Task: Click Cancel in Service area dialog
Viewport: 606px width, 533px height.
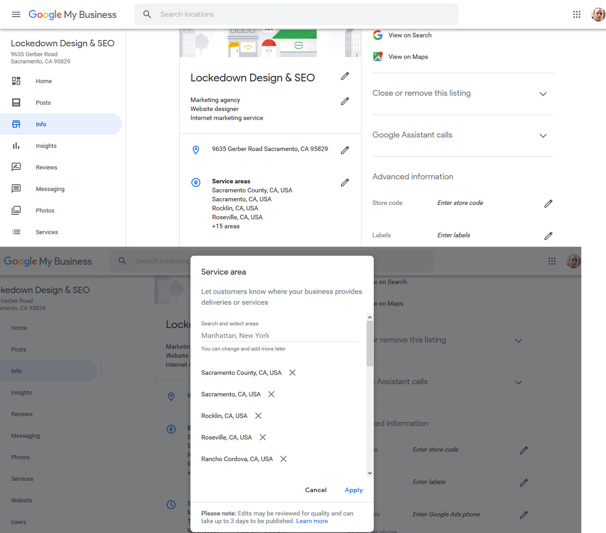Action: coord(316,490)
